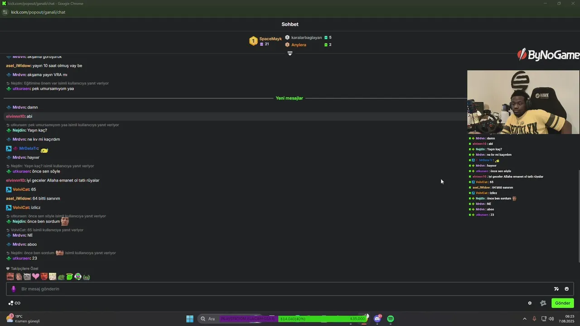Select the last frog emote in the row

click(x=87, y=276)
